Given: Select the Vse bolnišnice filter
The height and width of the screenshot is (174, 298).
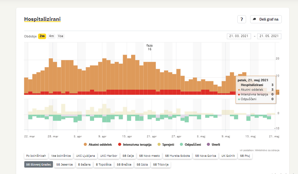Looking at the screenshot, I should click(61, 156).
